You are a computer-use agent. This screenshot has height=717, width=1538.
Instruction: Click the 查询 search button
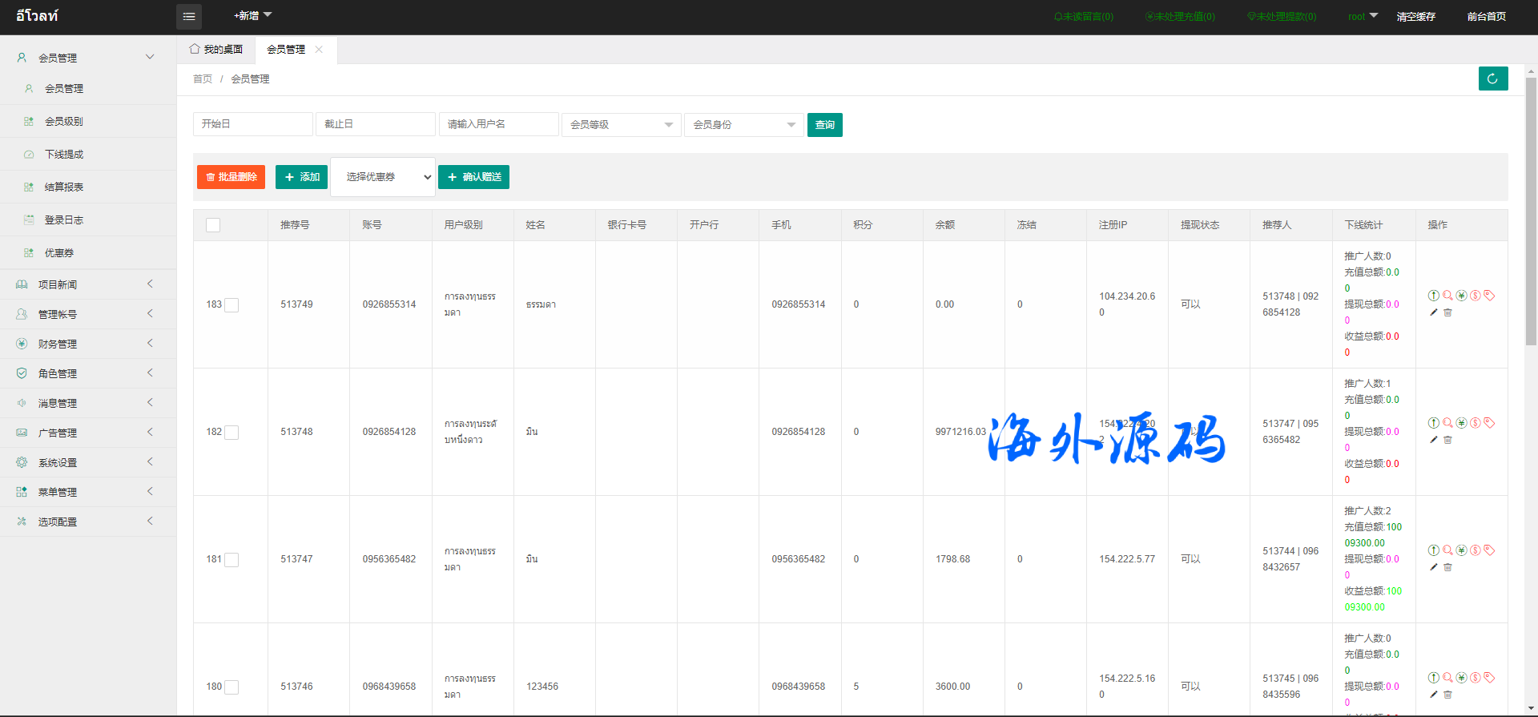click(x=824, y=125)
